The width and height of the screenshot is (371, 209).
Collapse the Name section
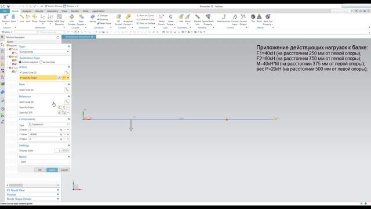coord(69,157)
